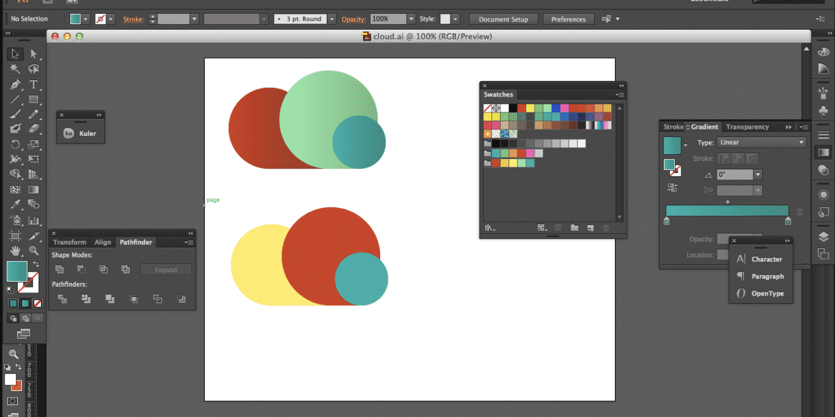Switch to the Align tab
The width and height of the screenshot is (835, 417).
[102, 242]
